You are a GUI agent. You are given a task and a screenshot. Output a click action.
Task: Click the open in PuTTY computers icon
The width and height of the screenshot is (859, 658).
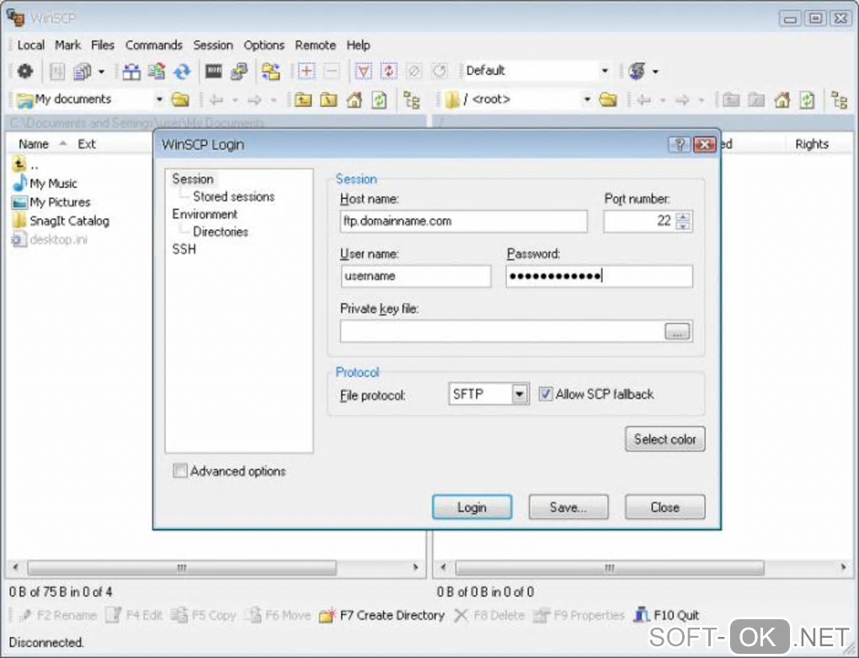[x=239, y=72]
